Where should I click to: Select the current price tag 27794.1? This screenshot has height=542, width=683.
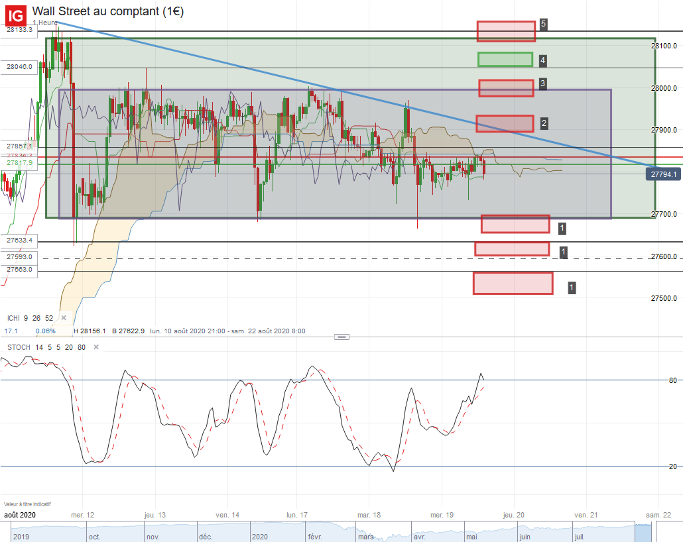coord(663,174)
